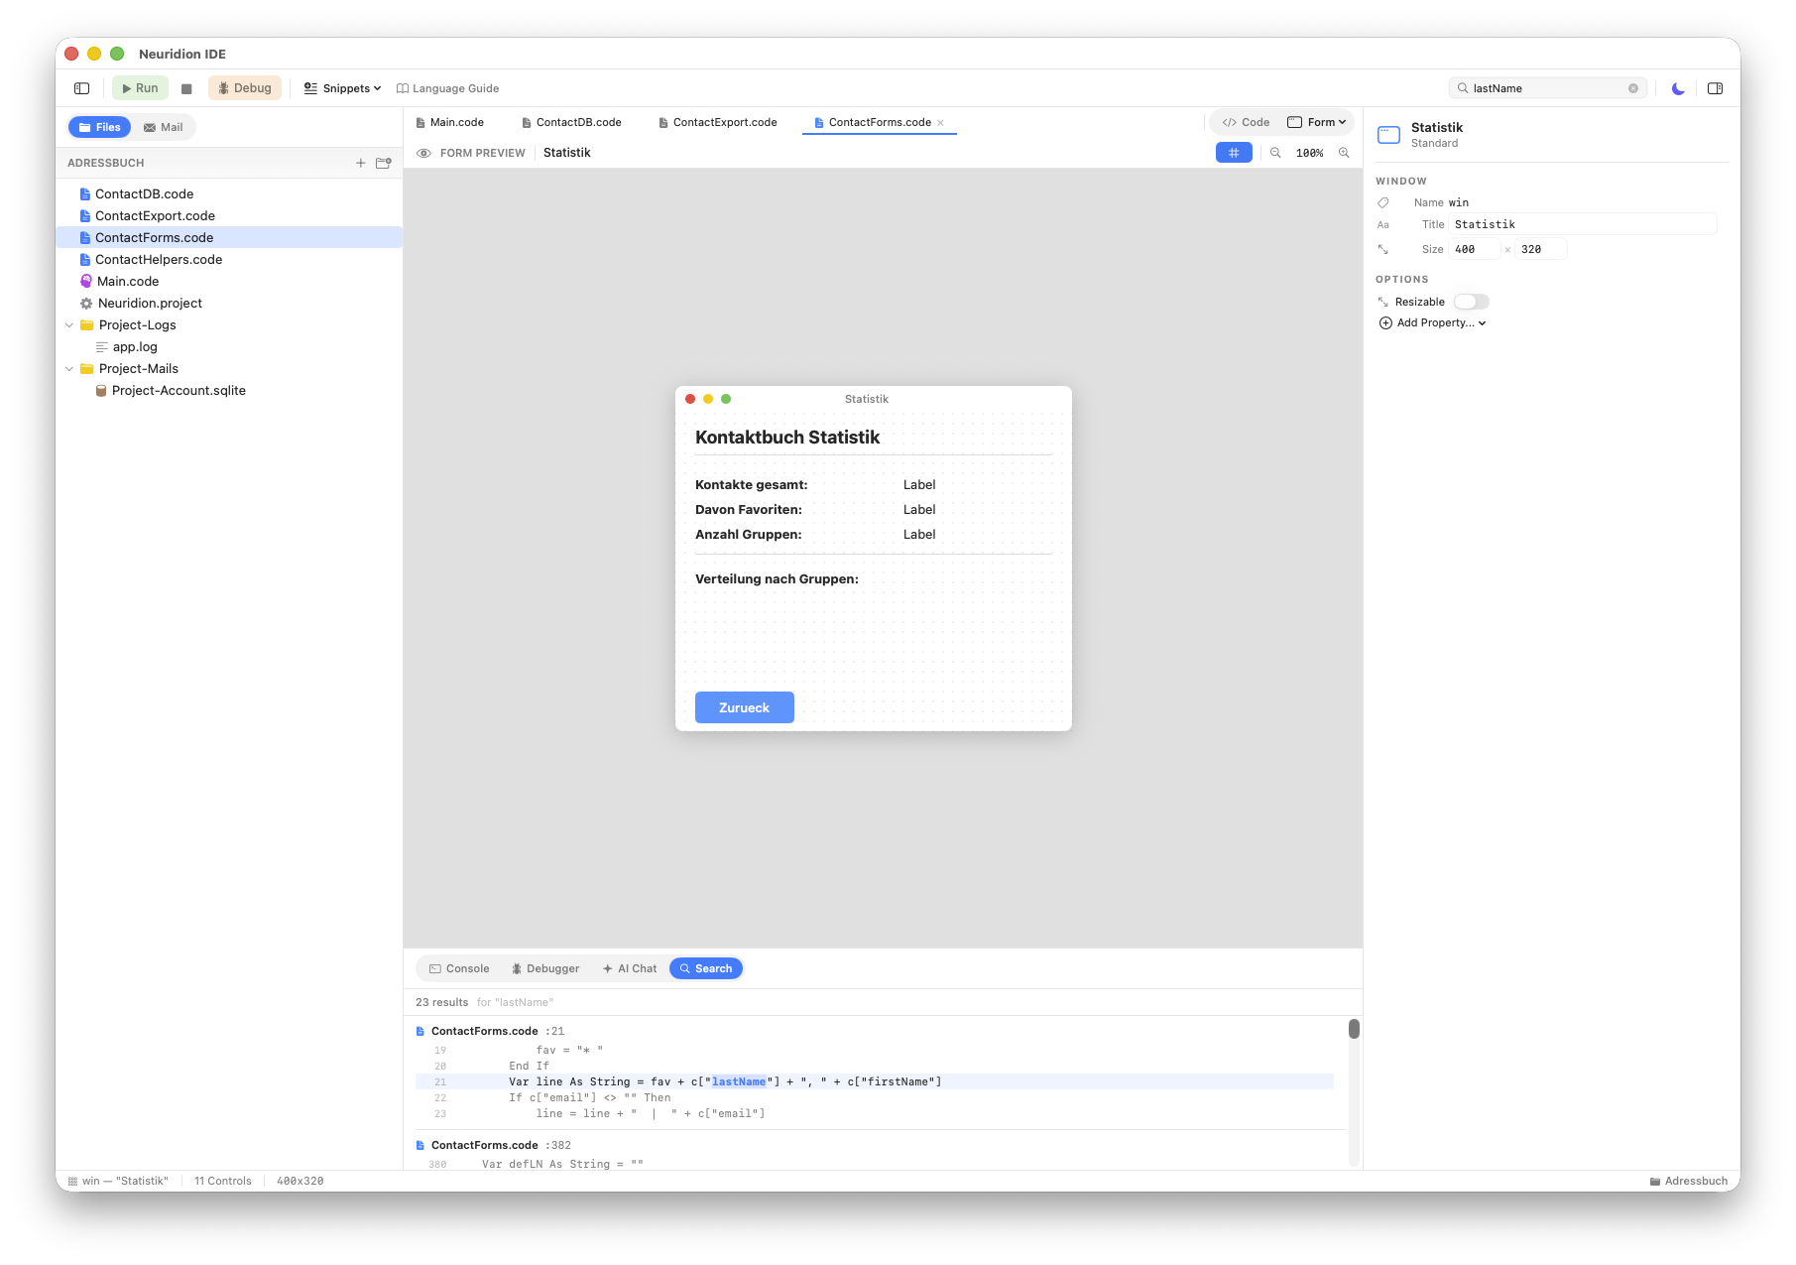Image resolution: width=1796 pixels, height=1265 pixels.
Task: Enable dark mode with the moon icon
Action: point(1677,88)
